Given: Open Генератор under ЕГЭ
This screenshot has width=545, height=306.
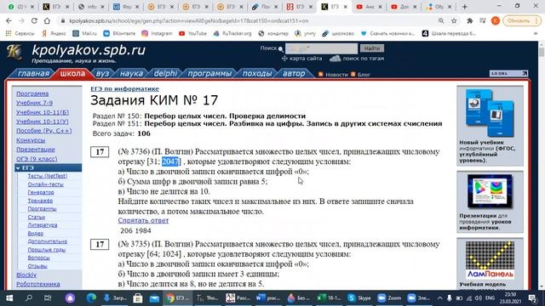Looking at the screenshot, I should pos(41,192).
